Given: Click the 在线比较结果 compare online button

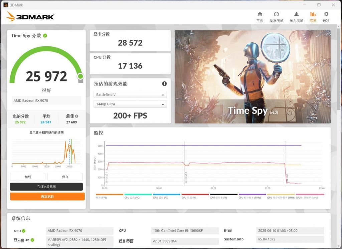Looking at the screenshot, I should pos(47,187).
